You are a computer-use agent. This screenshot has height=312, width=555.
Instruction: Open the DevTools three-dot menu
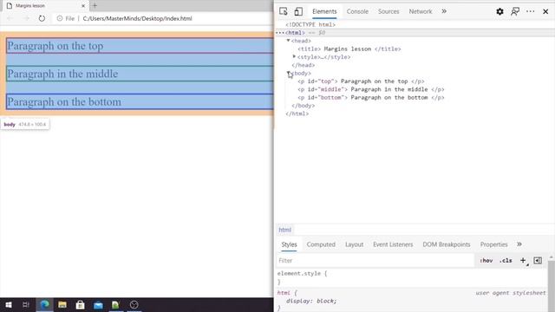point(530,11)
